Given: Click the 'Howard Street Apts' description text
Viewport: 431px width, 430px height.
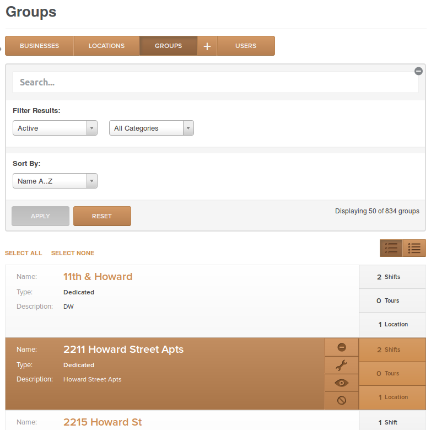Looking at the screenshot, I should pyautogui.click(x=93, y=379).
